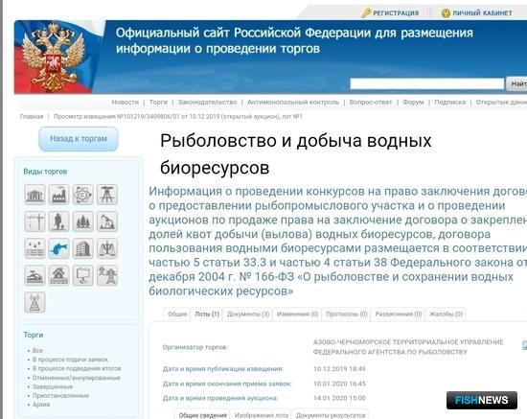The width and height of the screenshot is (527, 419).
Task: Open the Подписка menu item
Action: point(449,102)
